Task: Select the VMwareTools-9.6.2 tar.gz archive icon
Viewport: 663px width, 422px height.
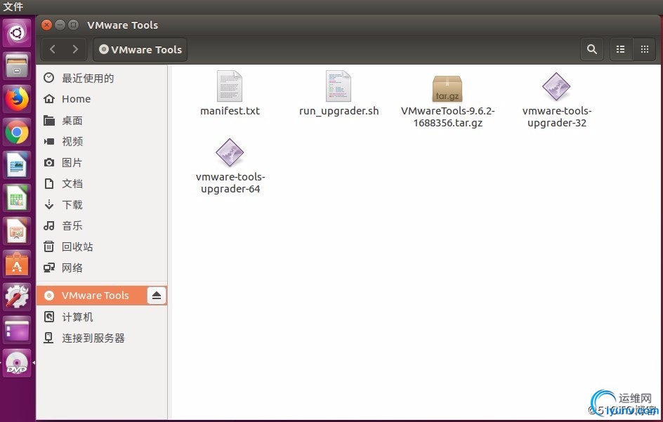Action: [447, 88]
